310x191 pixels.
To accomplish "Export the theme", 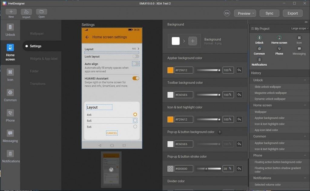I will [x=292, y=13].
